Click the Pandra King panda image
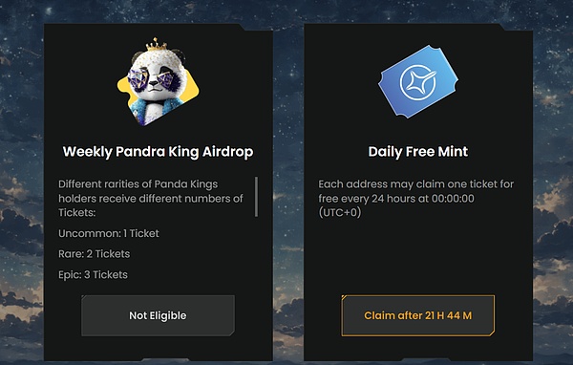The image size is (573, 365). coord(159,81)
